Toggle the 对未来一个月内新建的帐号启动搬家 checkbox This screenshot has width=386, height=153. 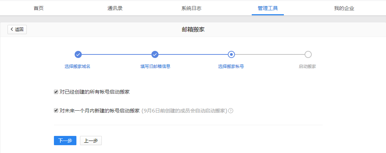coord(56,110)
